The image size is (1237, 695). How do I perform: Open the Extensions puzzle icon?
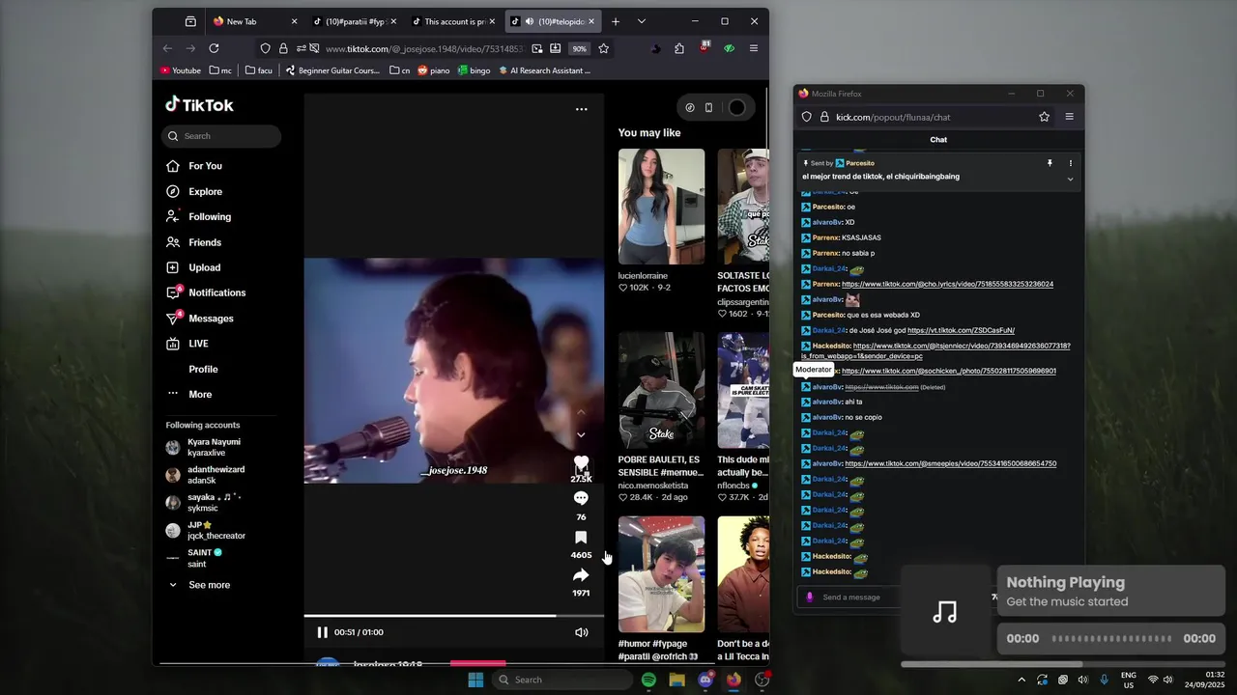679,48
